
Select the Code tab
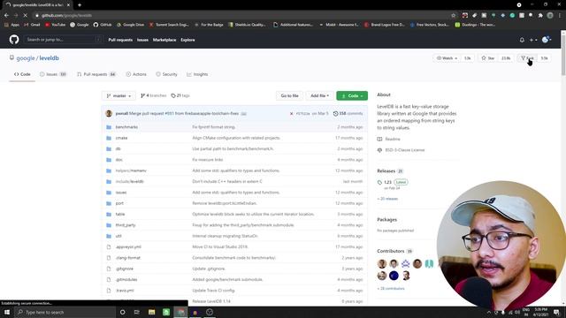(22, 74)
